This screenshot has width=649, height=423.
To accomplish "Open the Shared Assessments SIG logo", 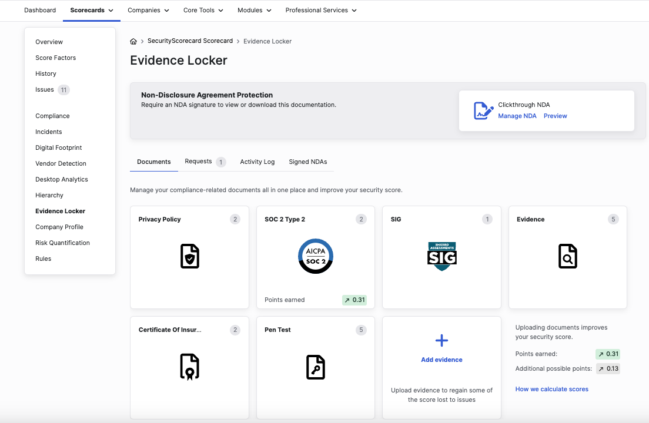I will coord(441,256).
